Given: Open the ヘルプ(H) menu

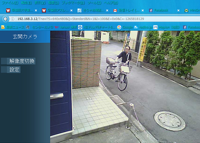Looking at the screenshot, I should [111, 3].
